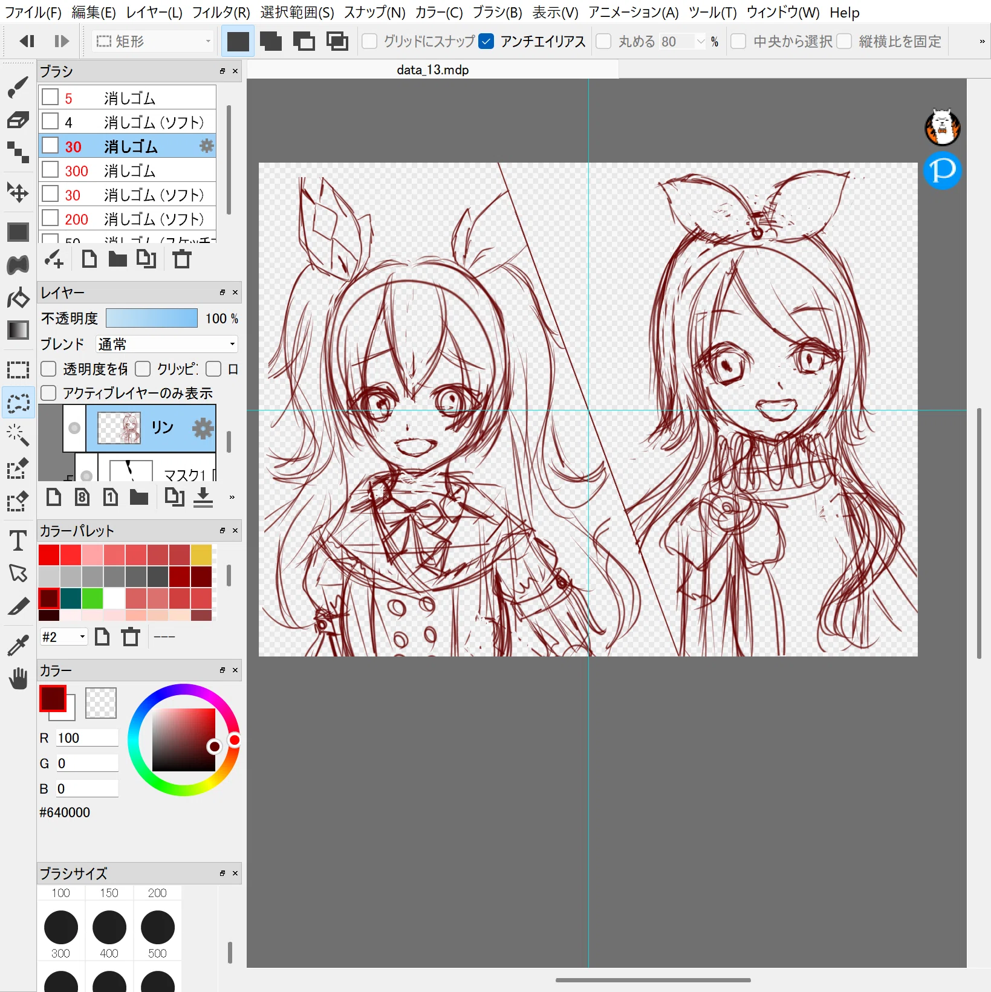Toggle Protect alpha (透明度を保護) checkbox
Image resolution: width=991 pixels, height=992 pixels.
click(48, 369)
